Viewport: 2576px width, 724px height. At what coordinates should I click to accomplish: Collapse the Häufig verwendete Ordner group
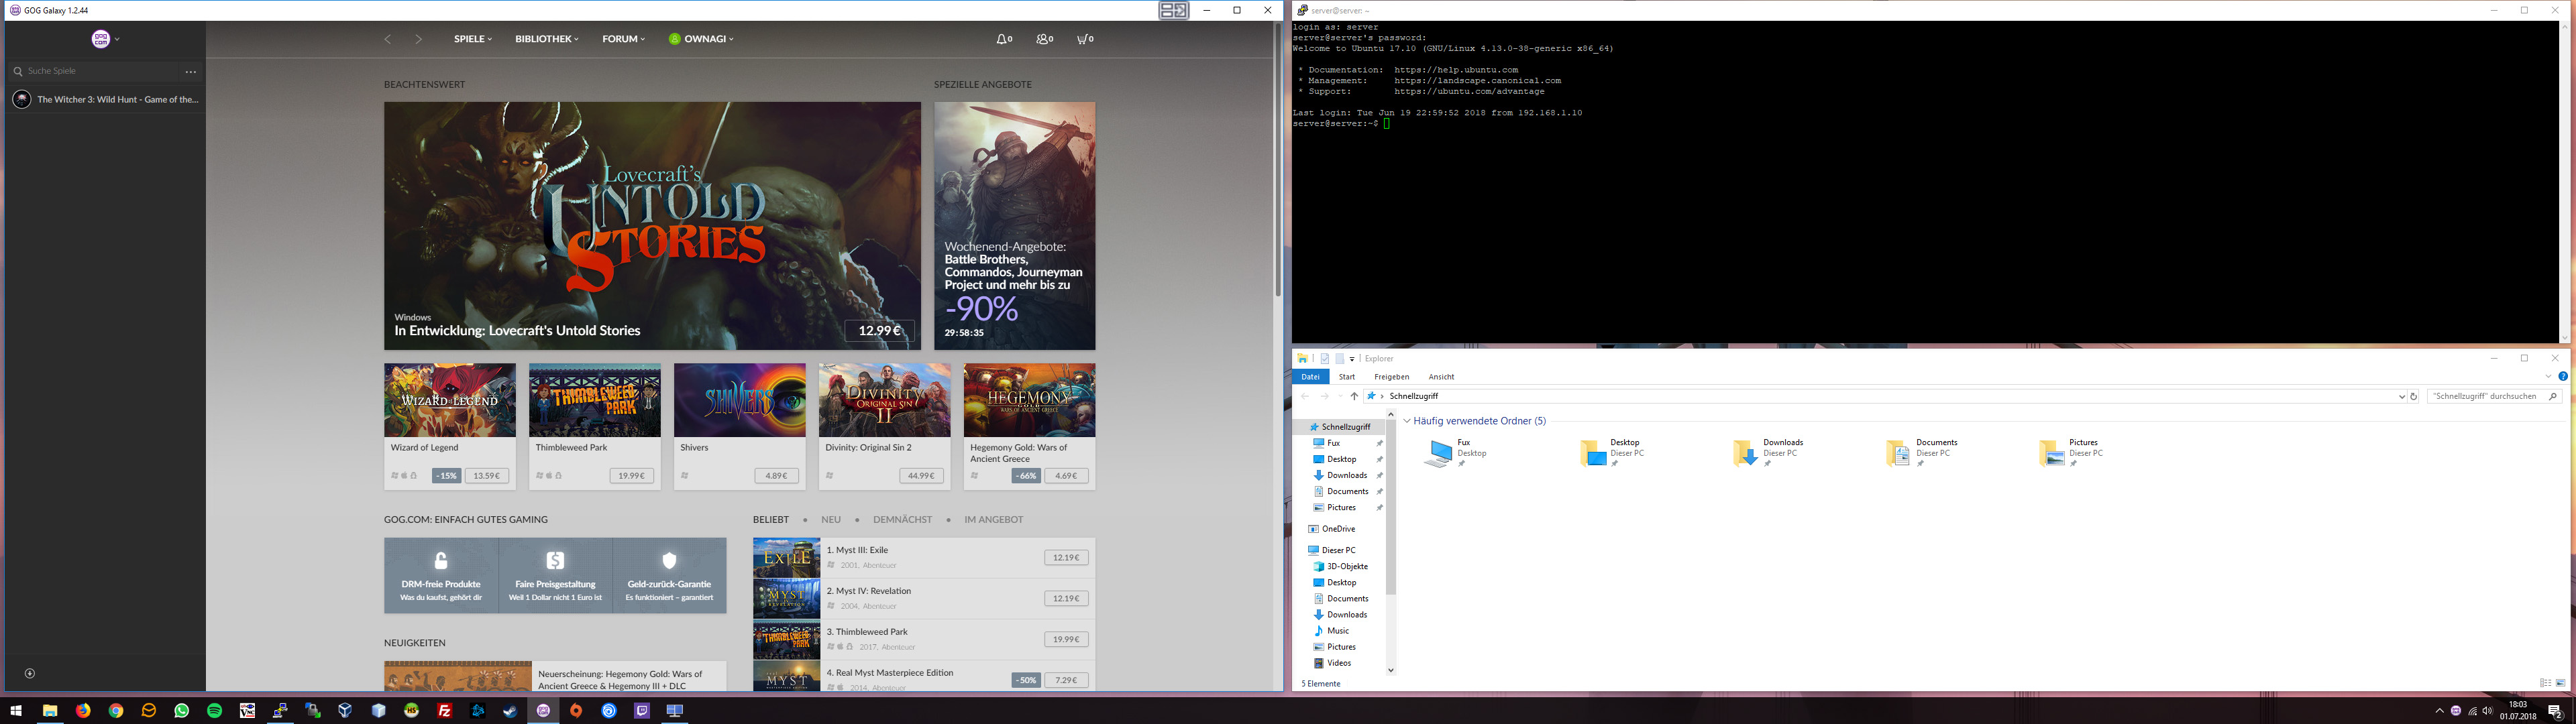point(1407,421)
